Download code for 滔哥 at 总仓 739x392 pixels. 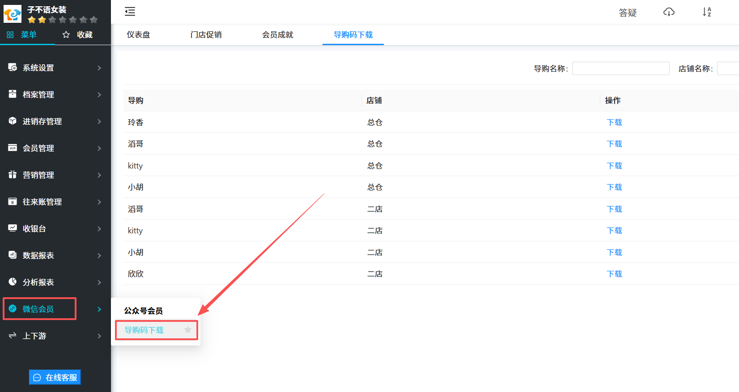(x=614, y=143)
